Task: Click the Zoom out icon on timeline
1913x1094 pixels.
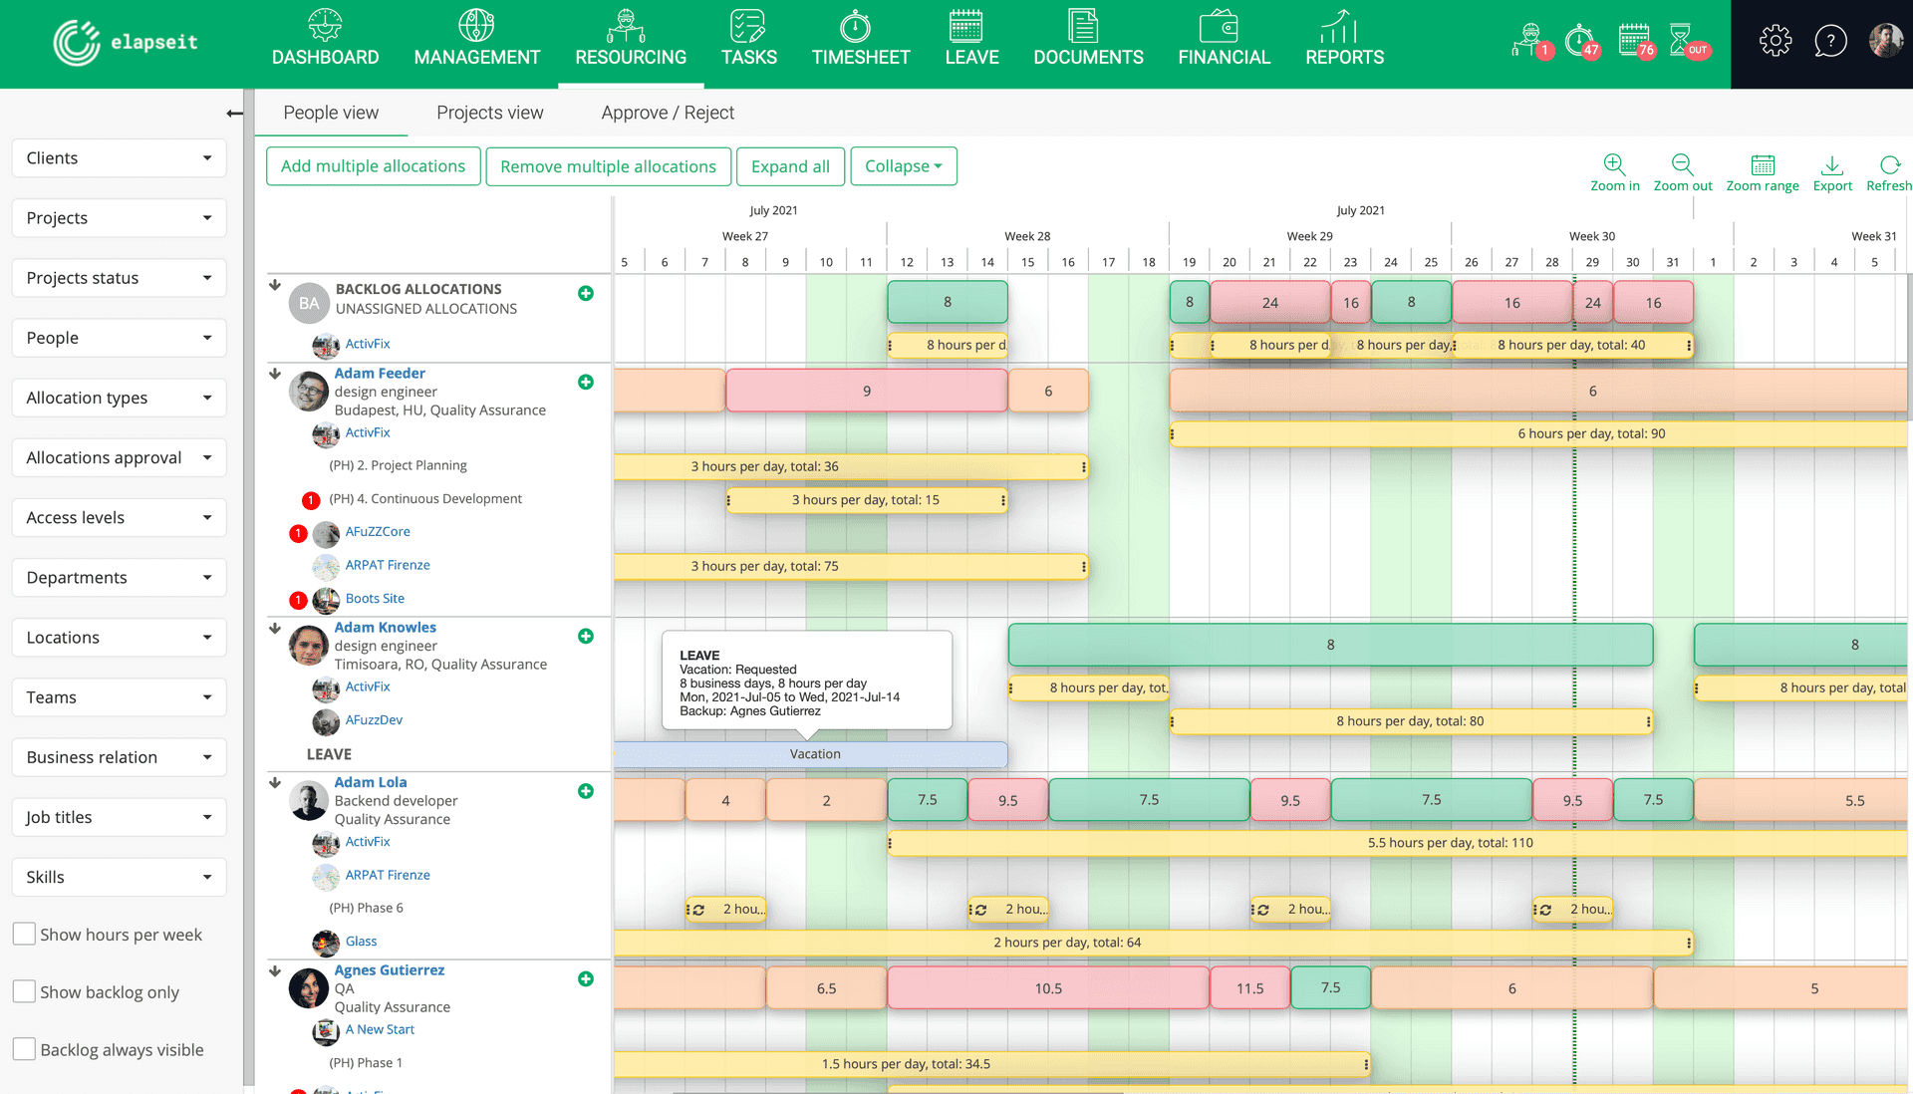Action: (1682, 164)
